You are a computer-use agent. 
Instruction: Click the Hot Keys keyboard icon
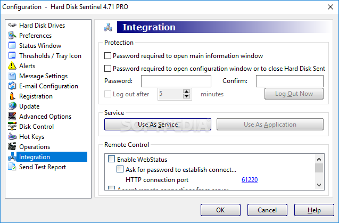coord(12,136)
